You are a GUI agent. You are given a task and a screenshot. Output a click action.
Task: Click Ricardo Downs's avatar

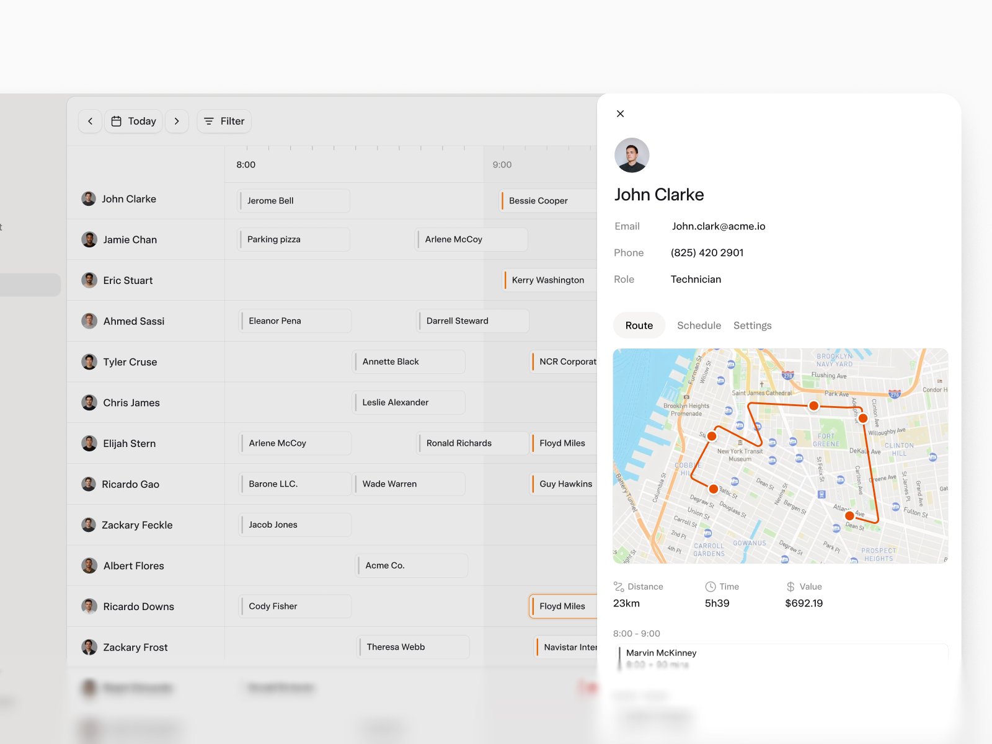point(89,606)
